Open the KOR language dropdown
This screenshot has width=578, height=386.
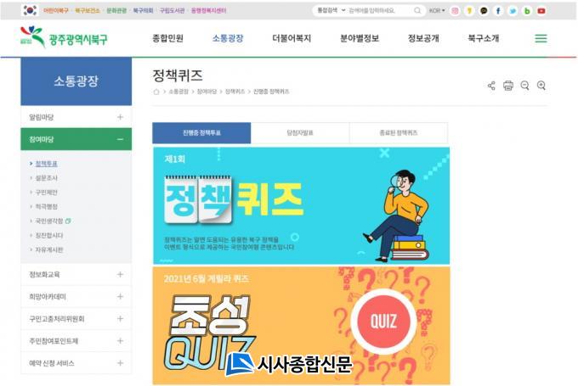click(x=437, y=11)
